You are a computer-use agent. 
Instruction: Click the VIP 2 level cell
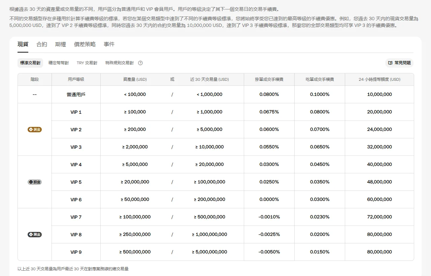76,130
